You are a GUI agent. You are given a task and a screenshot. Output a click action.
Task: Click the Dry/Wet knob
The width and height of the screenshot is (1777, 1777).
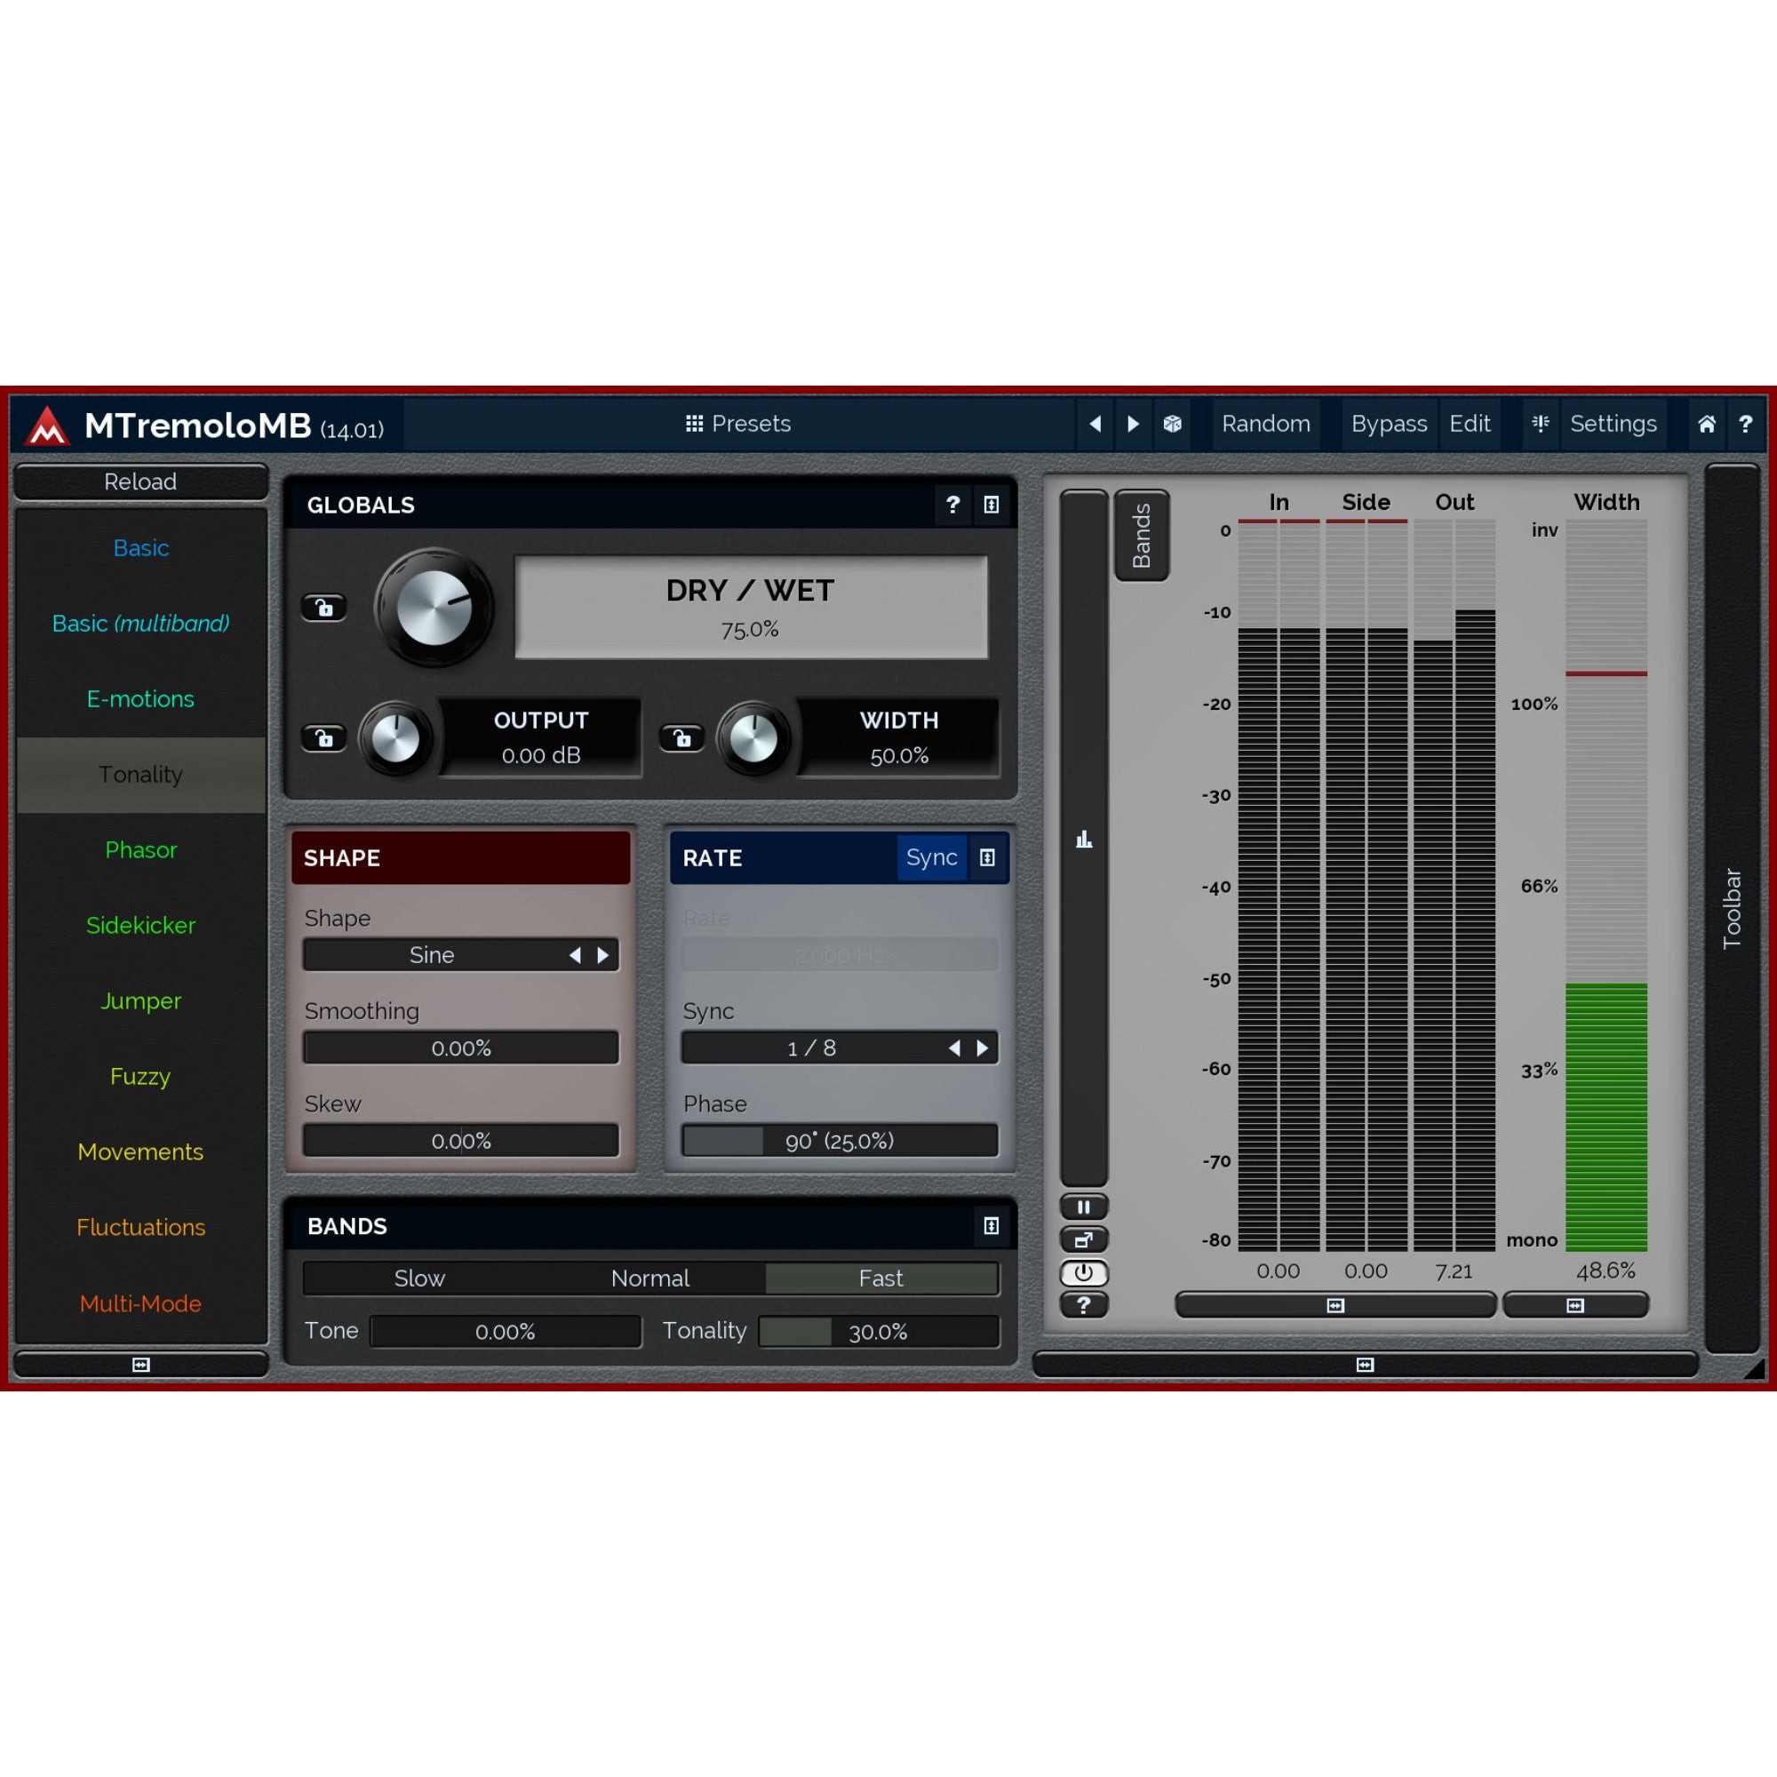tap(434, 607)
